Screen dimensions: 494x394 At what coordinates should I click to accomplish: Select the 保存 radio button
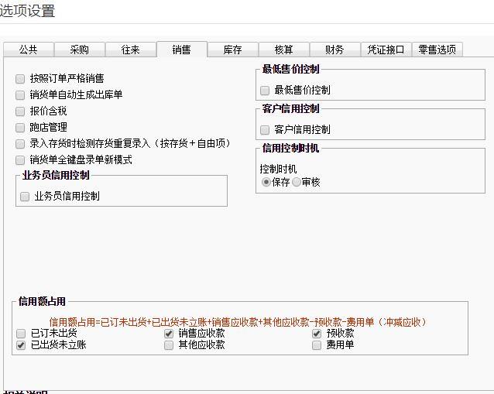[x=266, y=182]
